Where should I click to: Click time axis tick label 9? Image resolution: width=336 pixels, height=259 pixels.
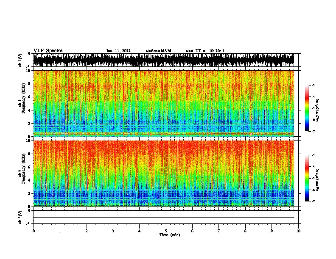(272, 231)
